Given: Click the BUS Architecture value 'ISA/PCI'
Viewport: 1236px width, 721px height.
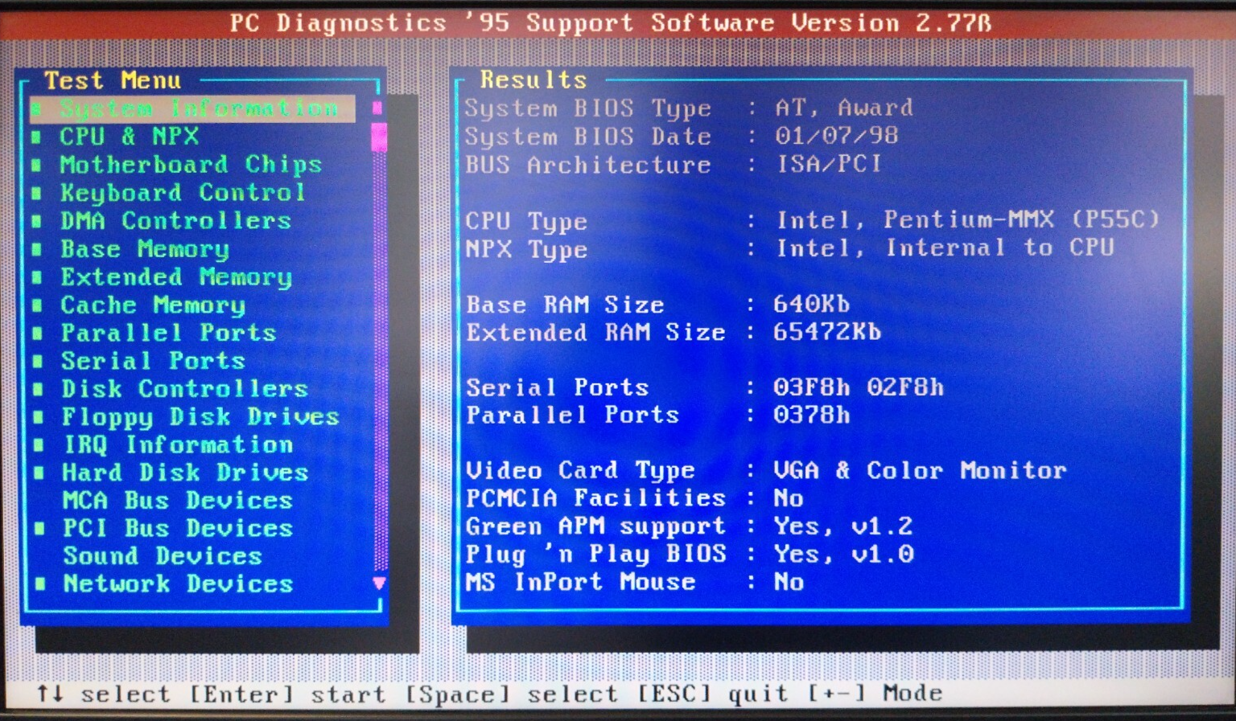Looking at the screenshot, I should (829, 164).
